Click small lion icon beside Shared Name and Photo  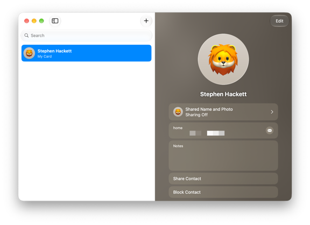tap(178, 112)
